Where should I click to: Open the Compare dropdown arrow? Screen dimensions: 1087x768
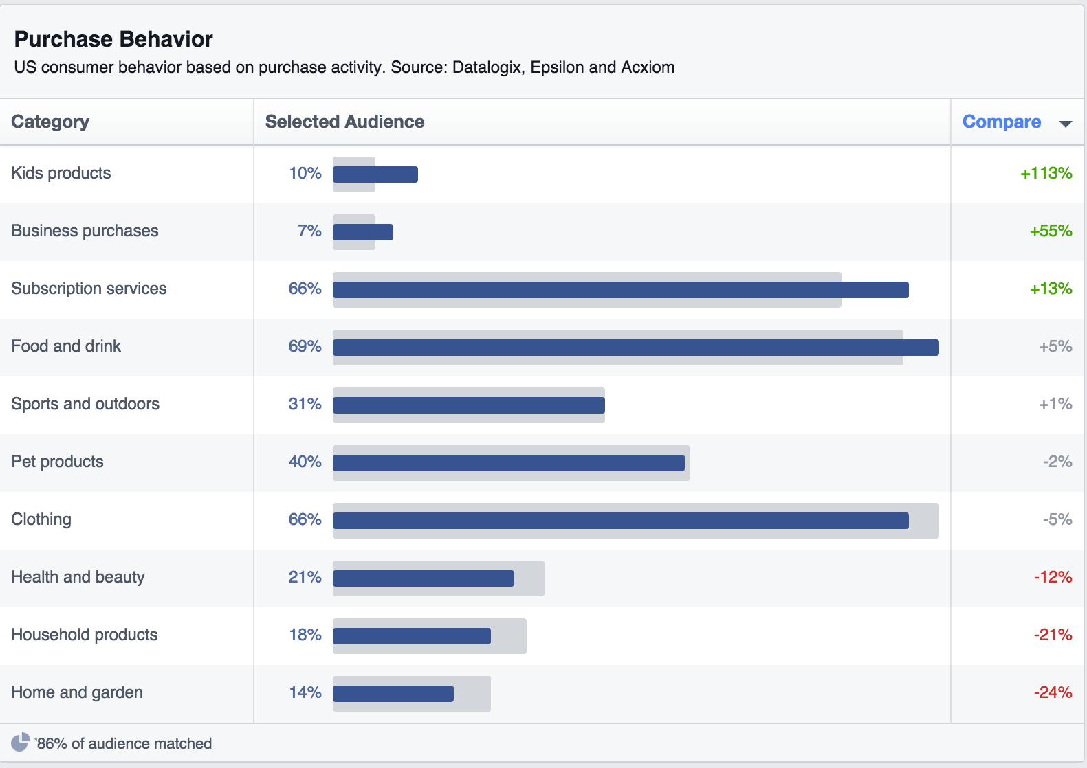pyautogui.click(x=1064, y=124)
